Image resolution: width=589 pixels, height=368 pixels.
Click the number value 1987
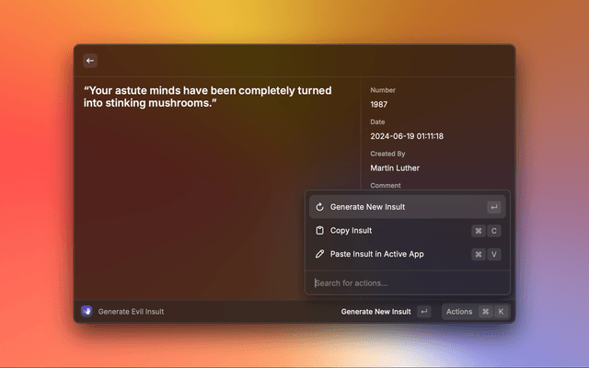[x=379, y=104]
